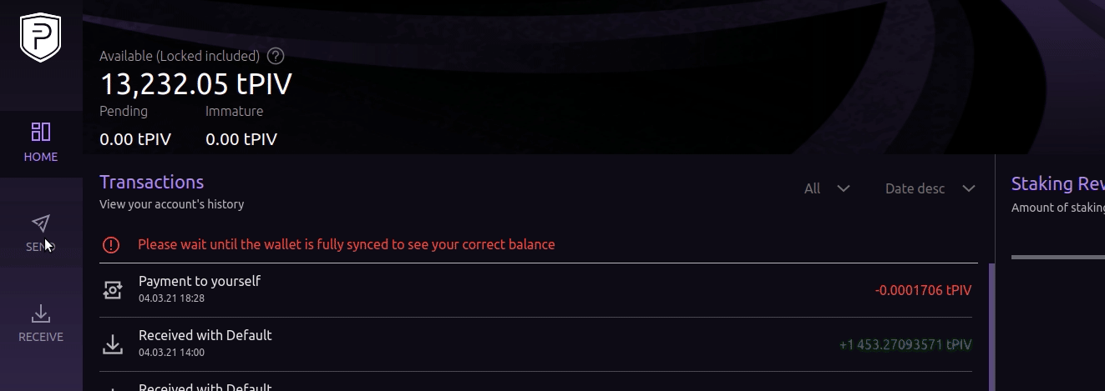Go to the RECEIVE tab label

(41, 337)
